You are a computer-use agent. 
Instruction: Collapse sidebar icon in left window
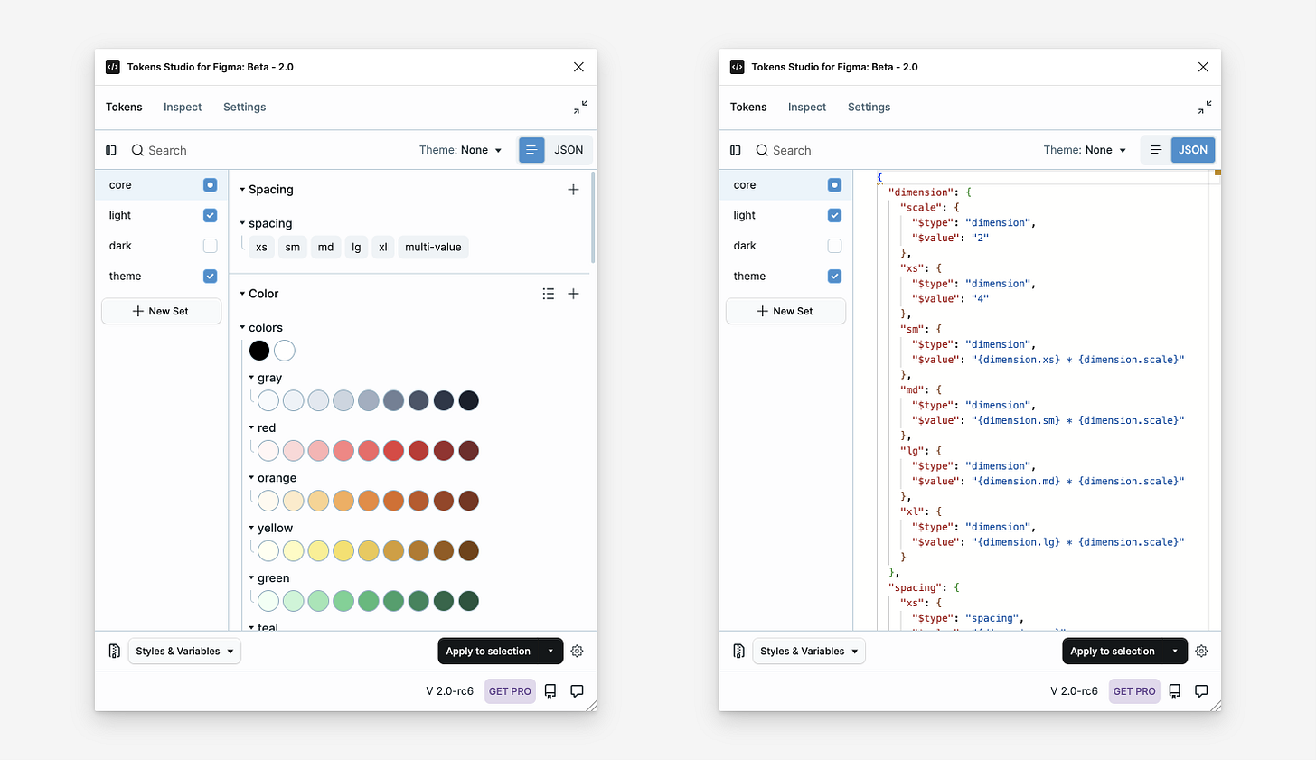pyautogui.click(x=111, y=150)
